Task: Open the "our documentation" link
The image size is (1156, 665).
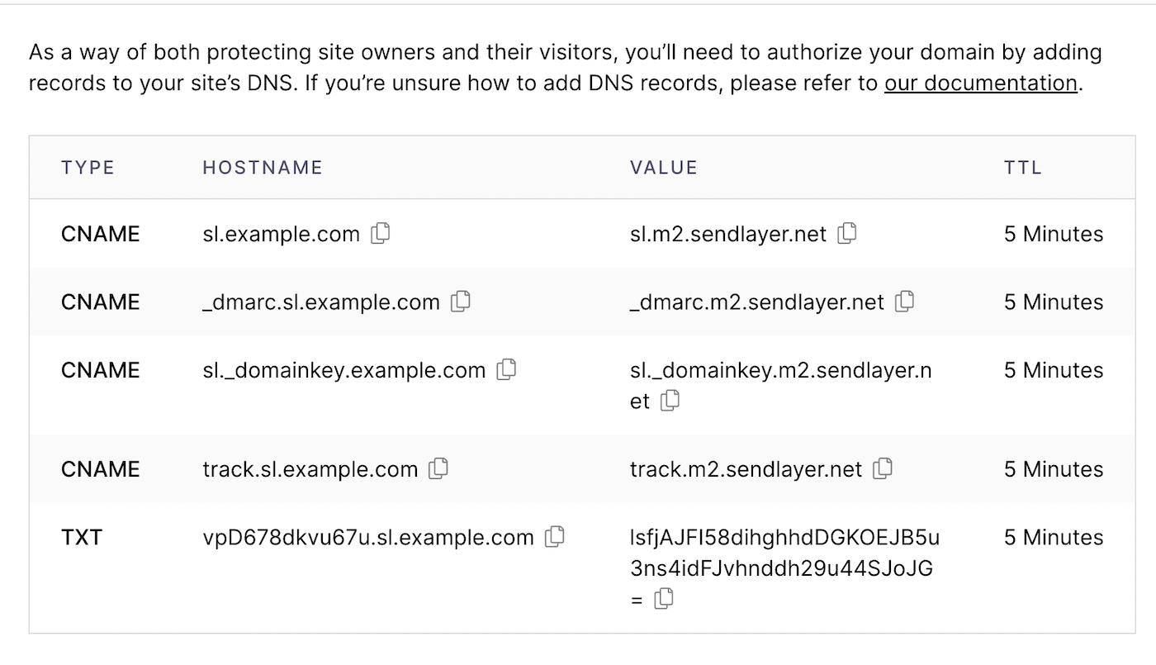Action: click(x=980, y=83)
